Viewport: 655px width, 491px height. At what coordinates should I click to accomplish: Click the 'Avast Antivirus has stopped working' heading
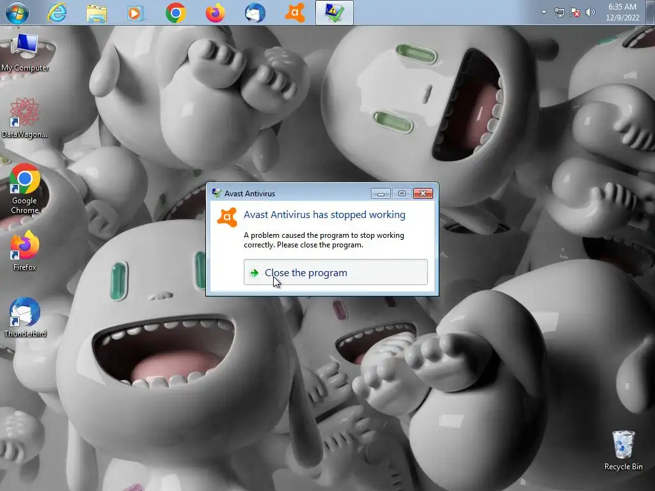[324, 215]
